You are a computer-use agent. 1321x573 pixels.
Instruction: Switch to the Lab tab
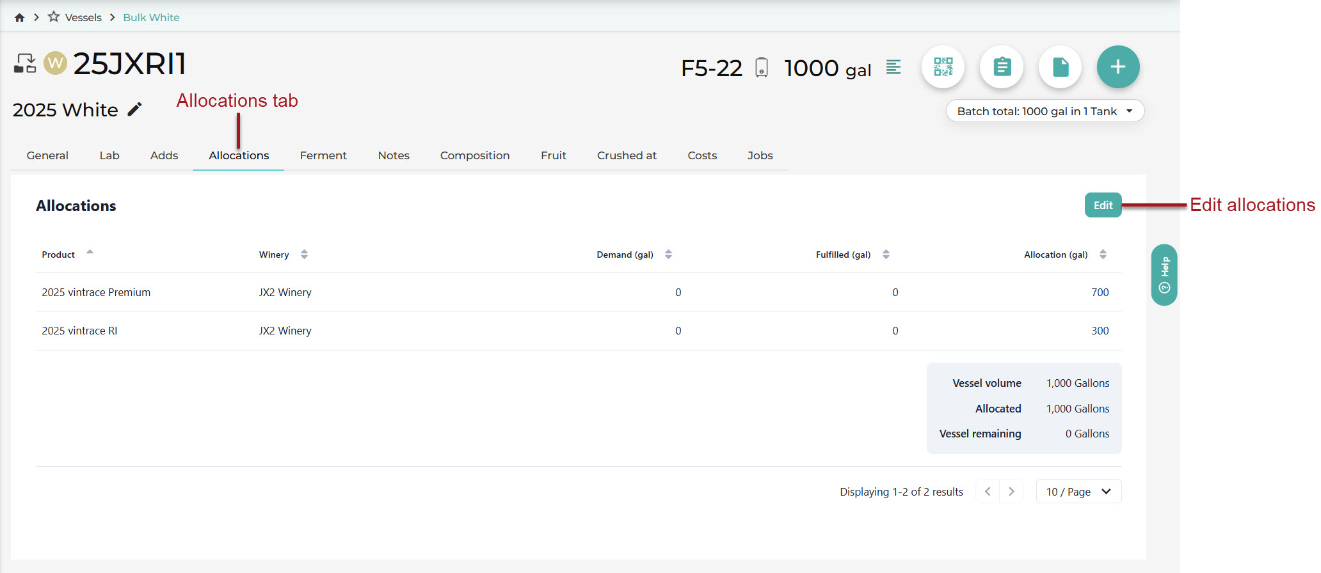tap(109, 155)
